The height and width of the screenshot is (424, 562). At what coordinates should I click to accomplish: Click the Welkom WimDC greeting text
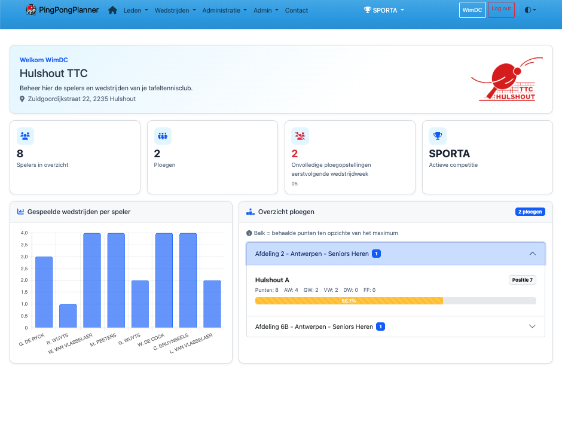click(44, 60)
